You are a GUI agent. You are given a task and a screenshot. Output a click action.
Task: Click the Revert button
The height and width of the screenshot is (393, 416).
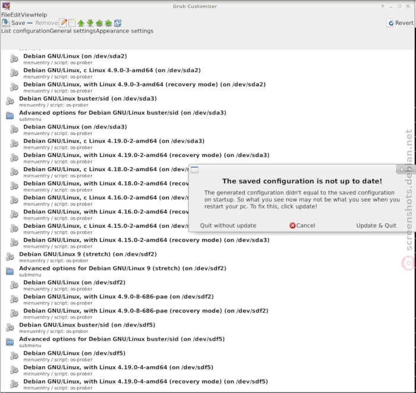coord(401,23)
